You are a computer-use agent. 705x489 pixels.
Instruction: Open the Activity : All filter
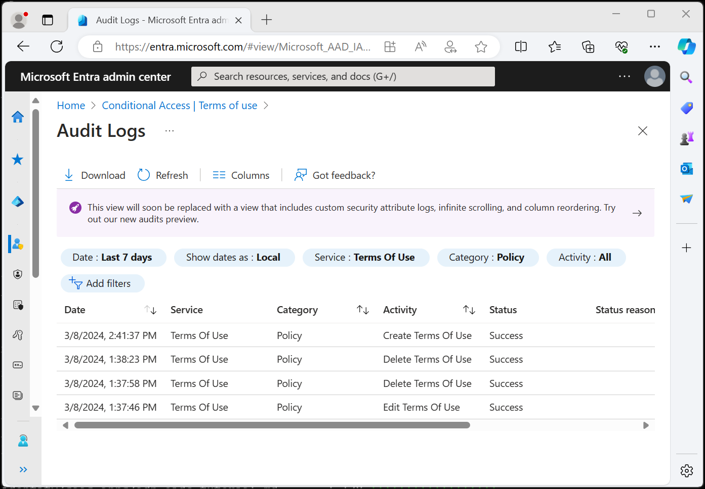[x=586, y=257]
